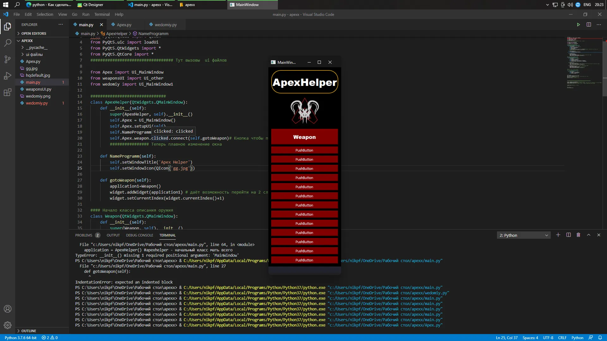607x341 pixels.
Task: Click the Weapon button in MainWindow
Action: click(x=304, y=137)
